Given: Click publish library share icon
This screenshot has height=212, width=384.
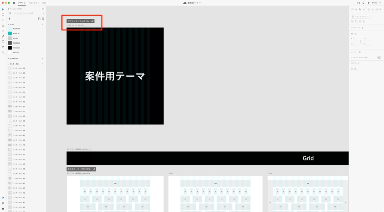Looking at the screenshot, I should pos(43,9).
